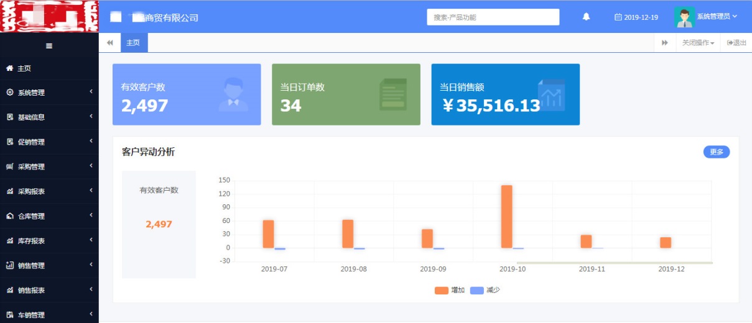This screenshot has height=323, width=752.
Task: Select the 主页 tab
Action: click(133, 43)
